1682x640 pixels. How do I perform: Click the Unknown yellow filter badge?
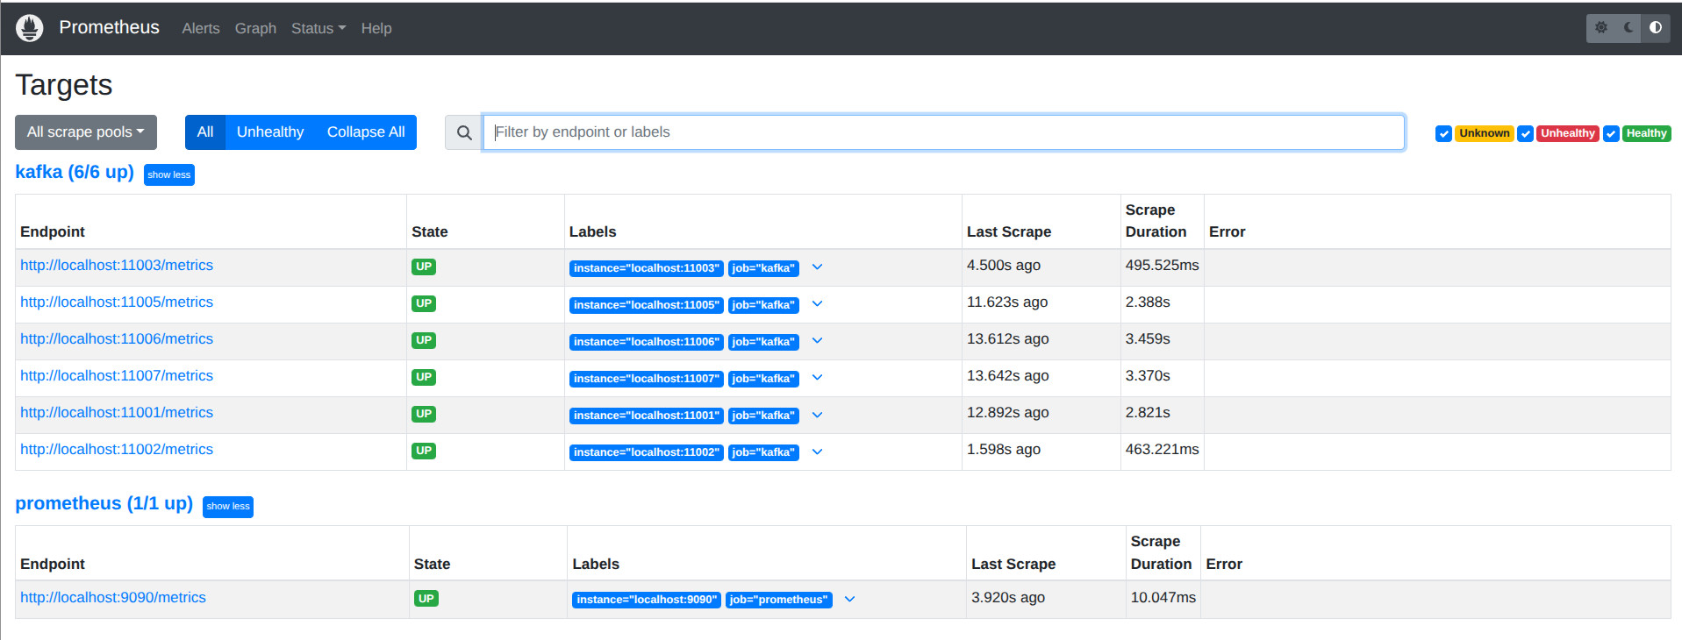pos(1485,133)
